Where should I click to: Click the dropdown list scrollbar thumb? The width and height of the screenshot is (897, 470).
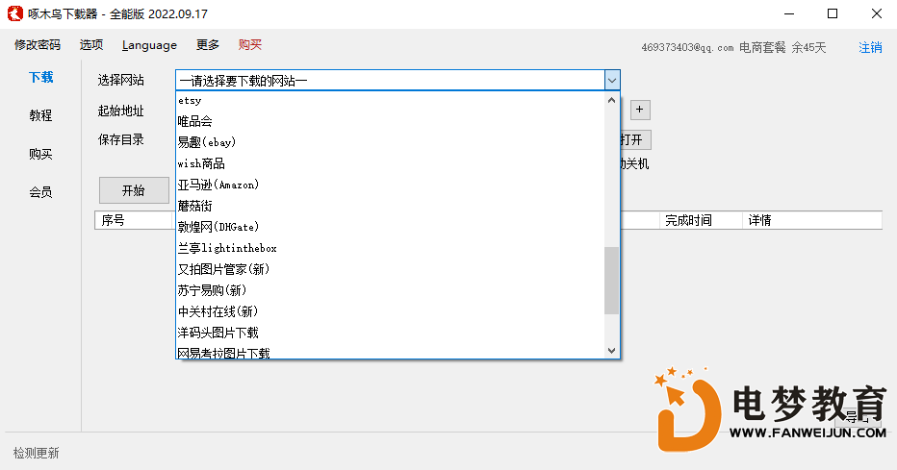[x=611, y=281]
